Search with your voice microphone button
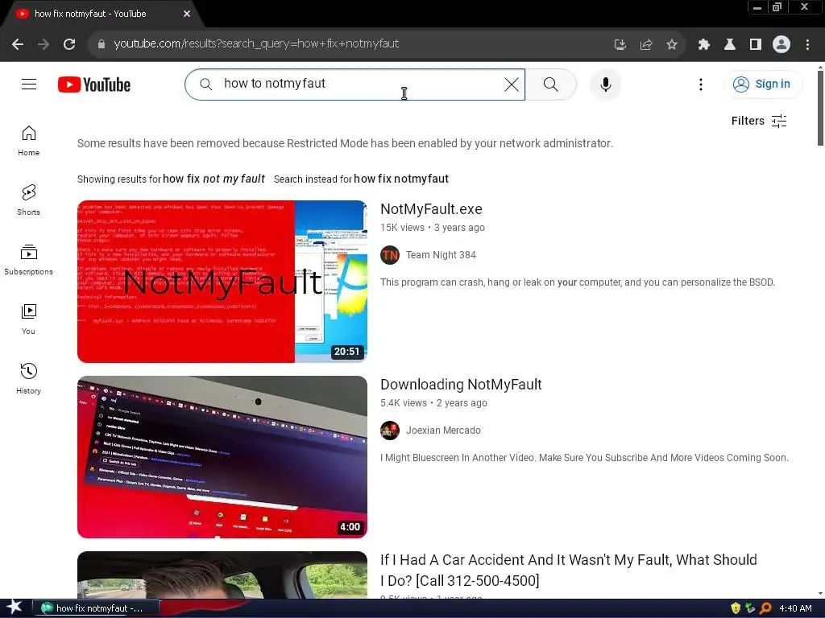Screen dimensions: 825x618 (606, 84)
